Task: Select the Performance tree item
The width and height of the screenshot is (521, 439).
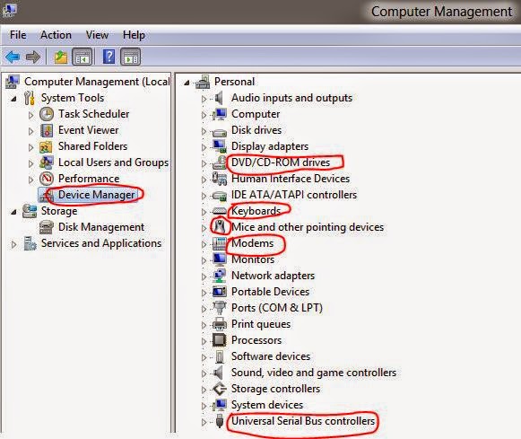Action: 89,179
